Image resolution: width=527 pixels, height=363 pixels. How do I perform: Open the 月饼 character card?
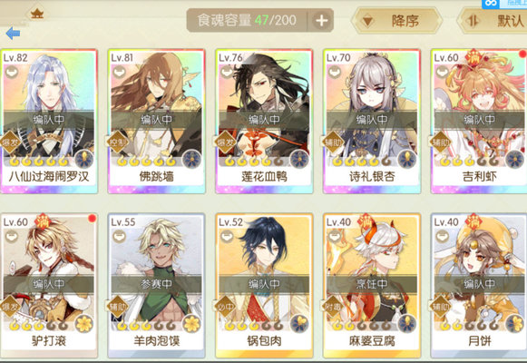[479, 286]
